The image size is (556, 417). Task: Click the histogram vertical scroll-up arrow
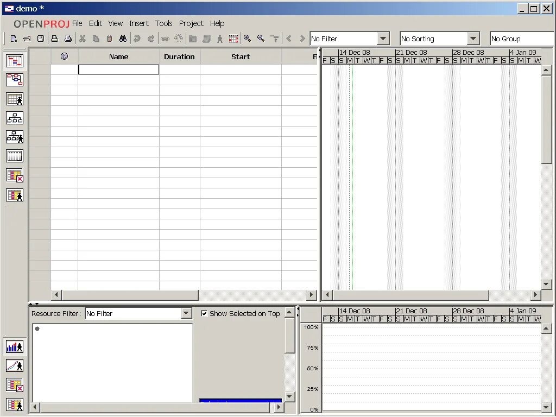point(546,329)
